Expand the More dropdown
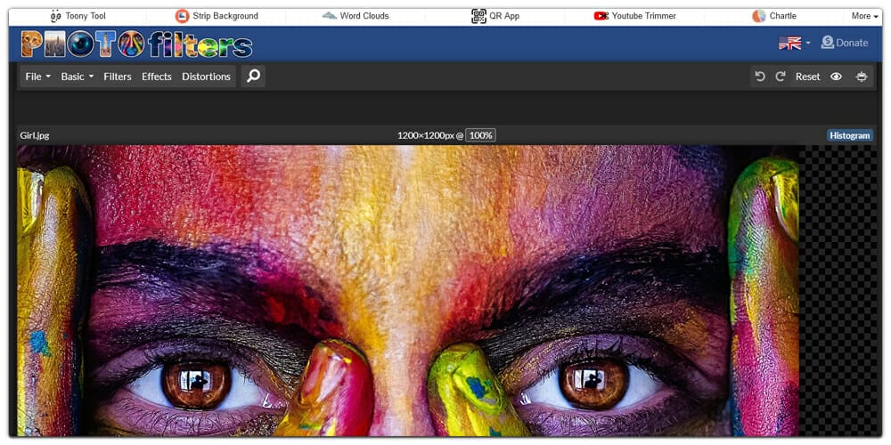Image resolution: width=891 pixels, height=445 pixels. 865,16
